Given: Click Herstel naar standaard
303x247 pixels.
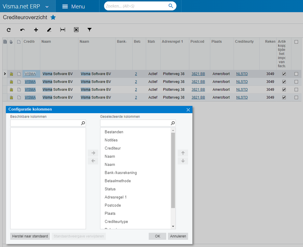Looking at the screenshot, I should pos(30,236).
